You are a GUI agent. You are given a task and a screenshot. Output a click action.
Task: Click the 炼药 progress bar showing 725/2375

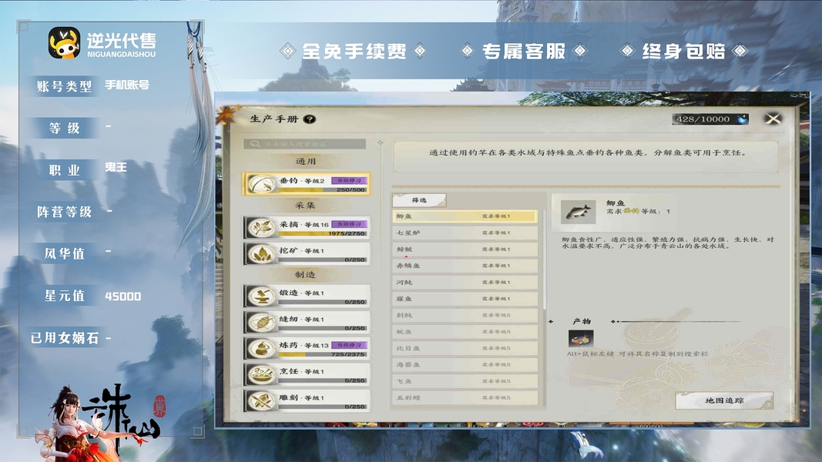click(x=322, y=354)
